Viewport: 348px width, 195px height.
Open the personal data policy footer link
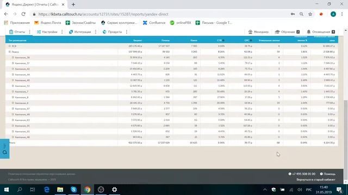(x=42, y=174)
